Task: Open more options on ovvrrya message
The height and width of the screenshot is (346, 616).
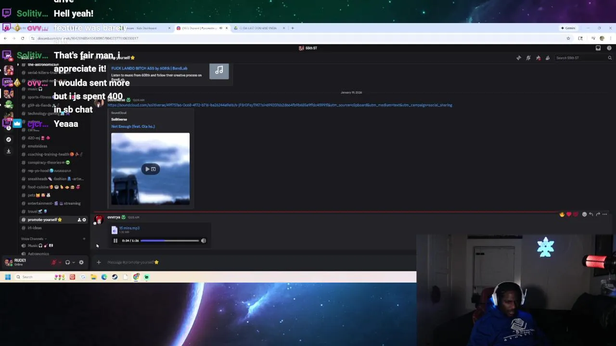Action: click(605, 214)
